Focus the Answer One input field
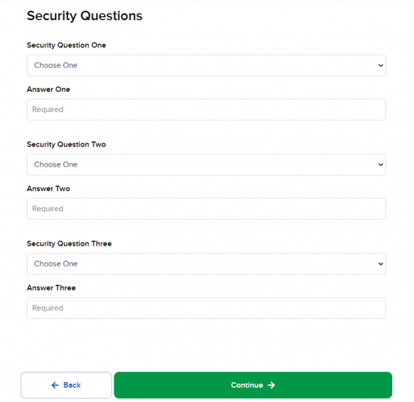414x402 pixels. (x=206, y=110)
